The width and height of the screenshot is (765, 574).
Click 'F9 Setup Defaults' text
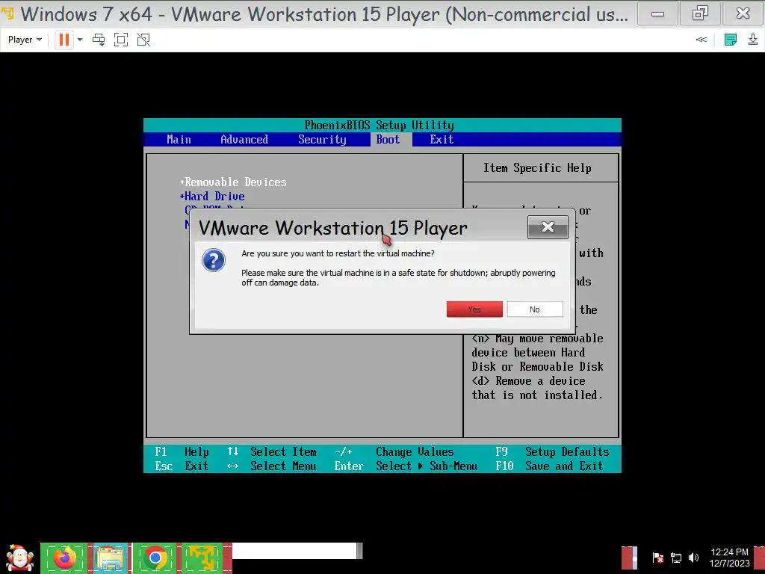552,452
